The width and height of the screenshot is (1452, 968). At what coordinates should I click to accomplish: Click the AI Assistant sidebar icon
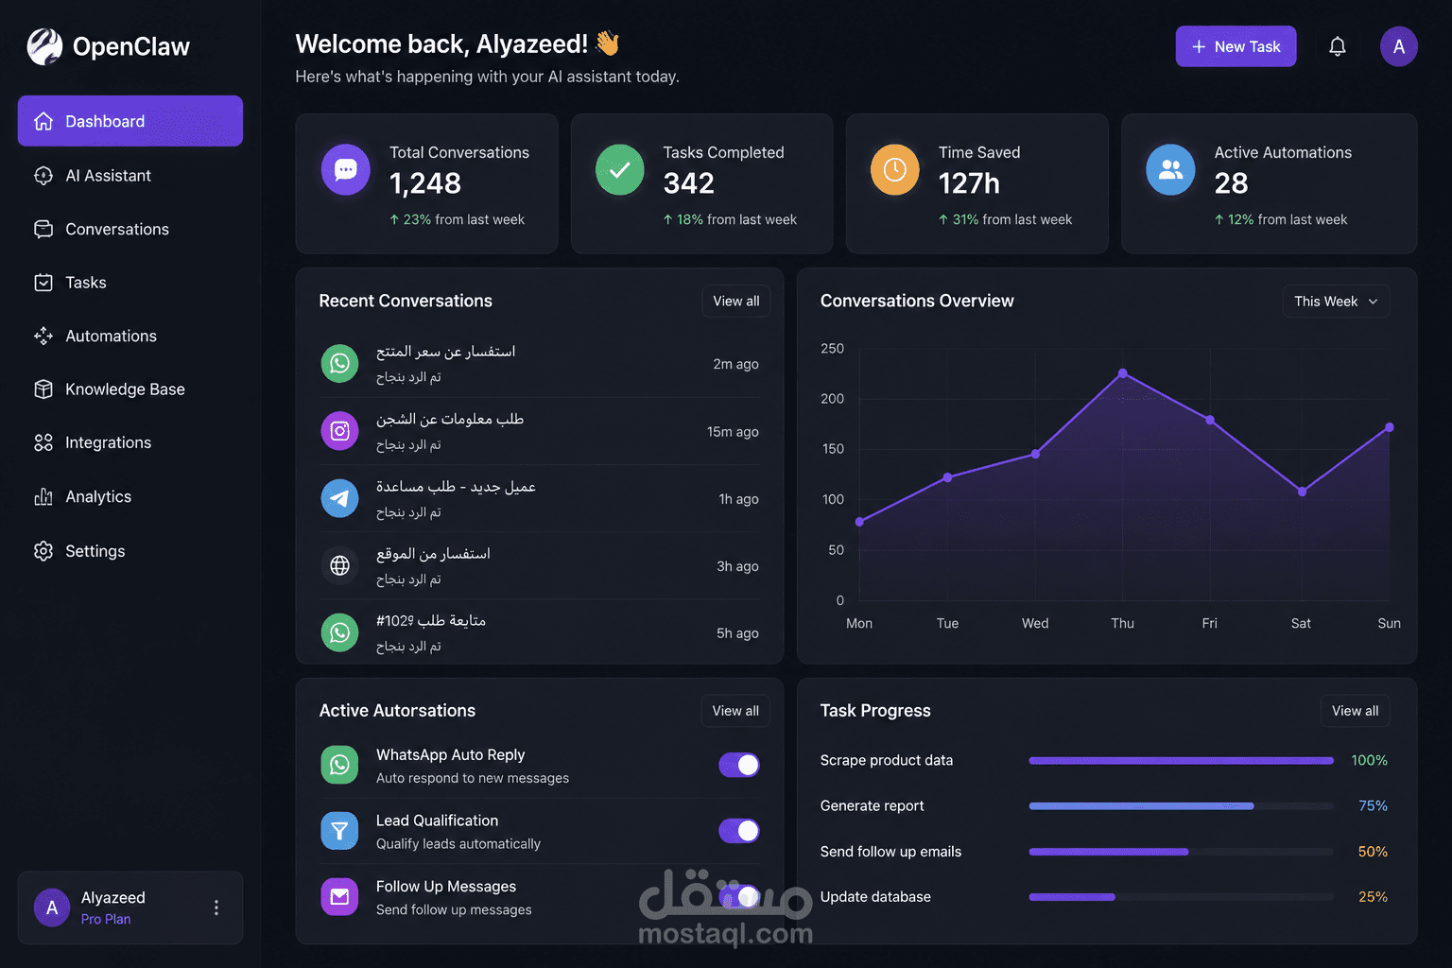[43, 176]
